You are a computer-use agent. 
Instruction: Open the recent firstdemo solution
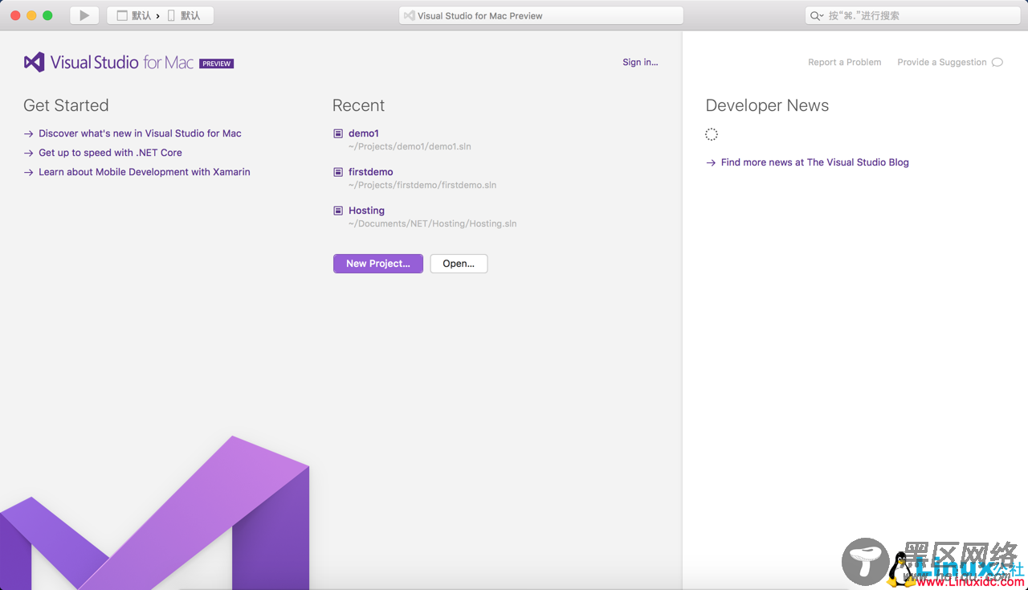tap(371, 172)
